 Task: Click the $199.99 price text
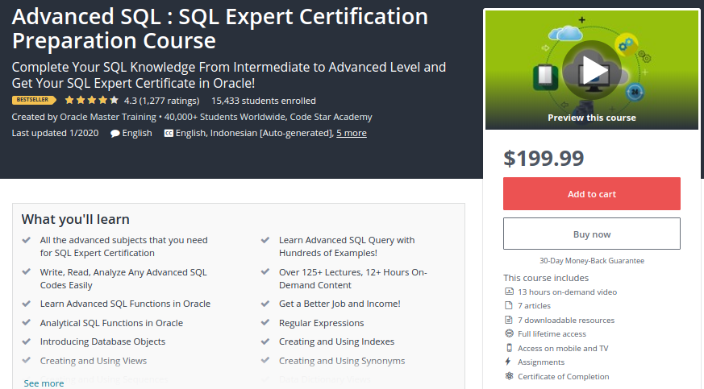click(544, 158)
